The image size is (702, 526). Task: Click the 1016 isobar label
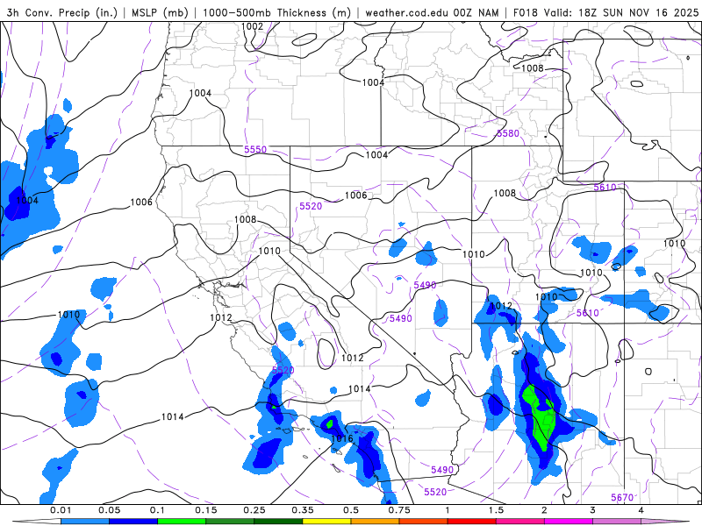[x=342, y=438]
